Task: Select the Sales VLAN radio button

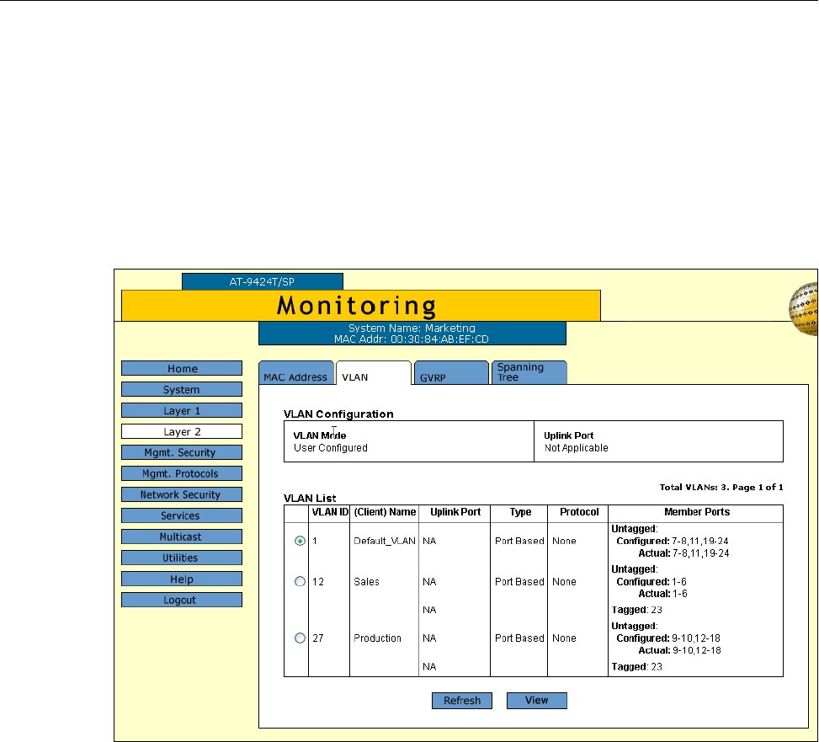Action: coord(300,582)
